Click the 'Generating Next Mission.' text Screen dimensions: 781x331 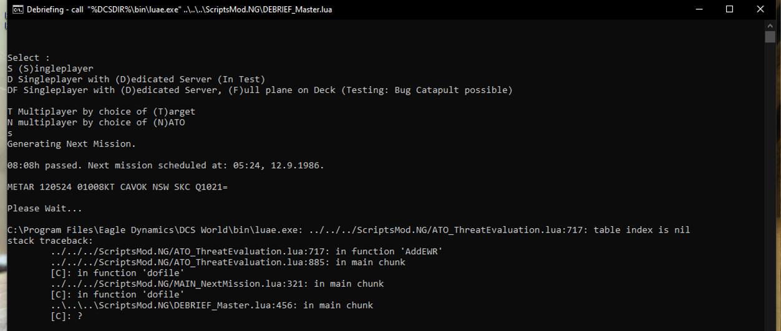click(71, 144)
